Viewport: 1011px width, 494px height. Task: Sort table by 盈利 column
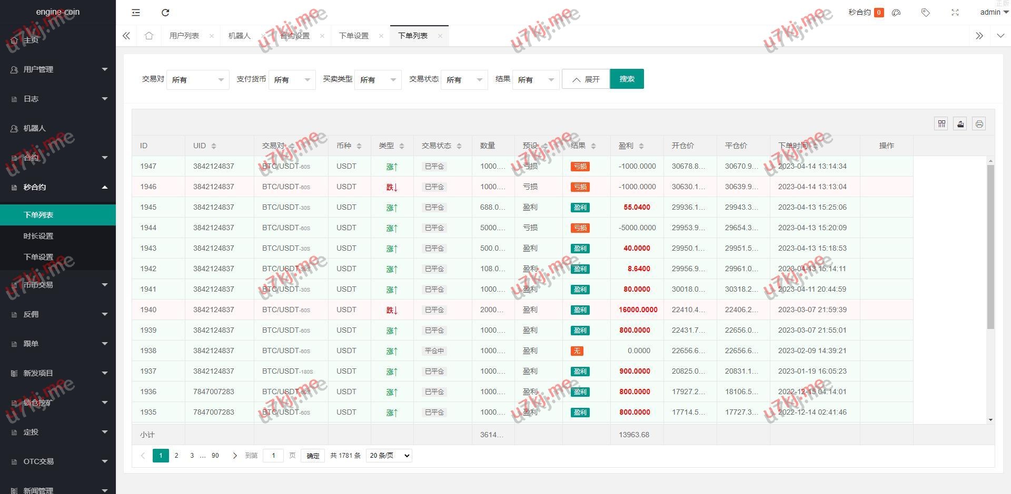tap(641, 146)
